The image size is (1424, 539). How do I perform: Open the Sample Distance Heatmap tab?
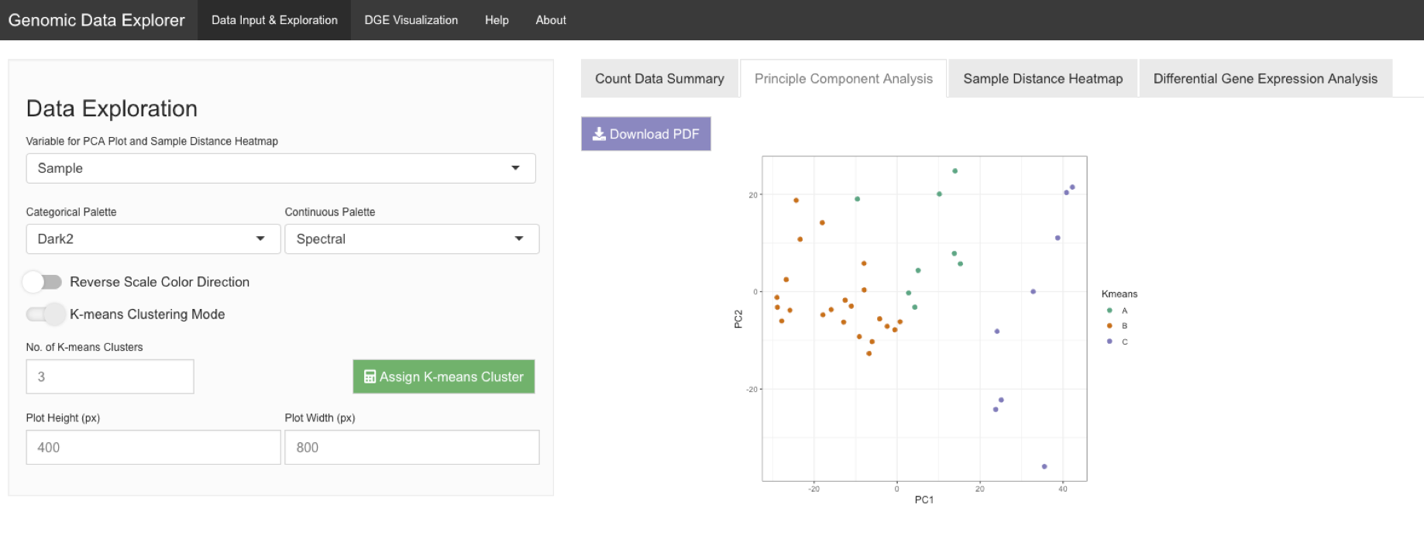point(1042,79)
